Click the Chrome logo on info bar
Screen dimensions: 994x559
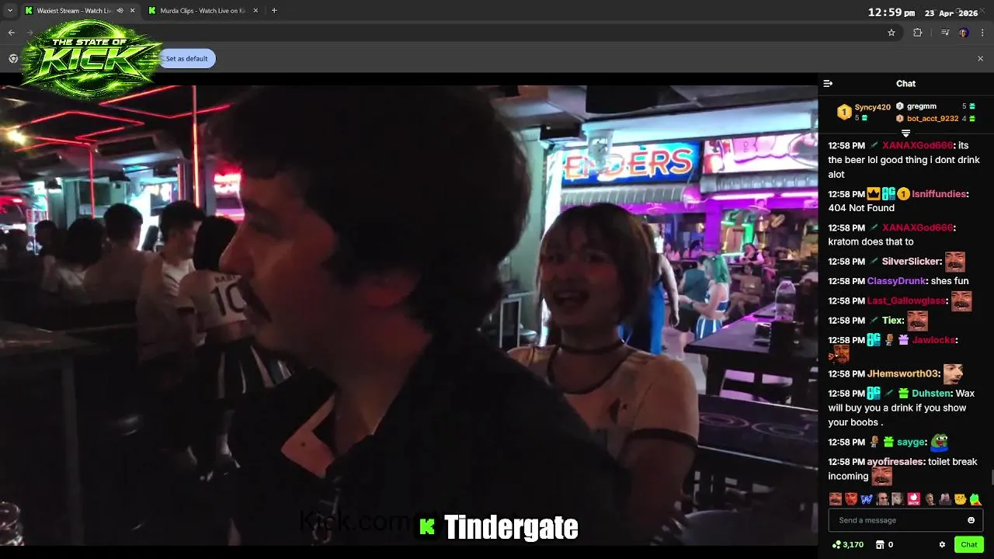13,58
